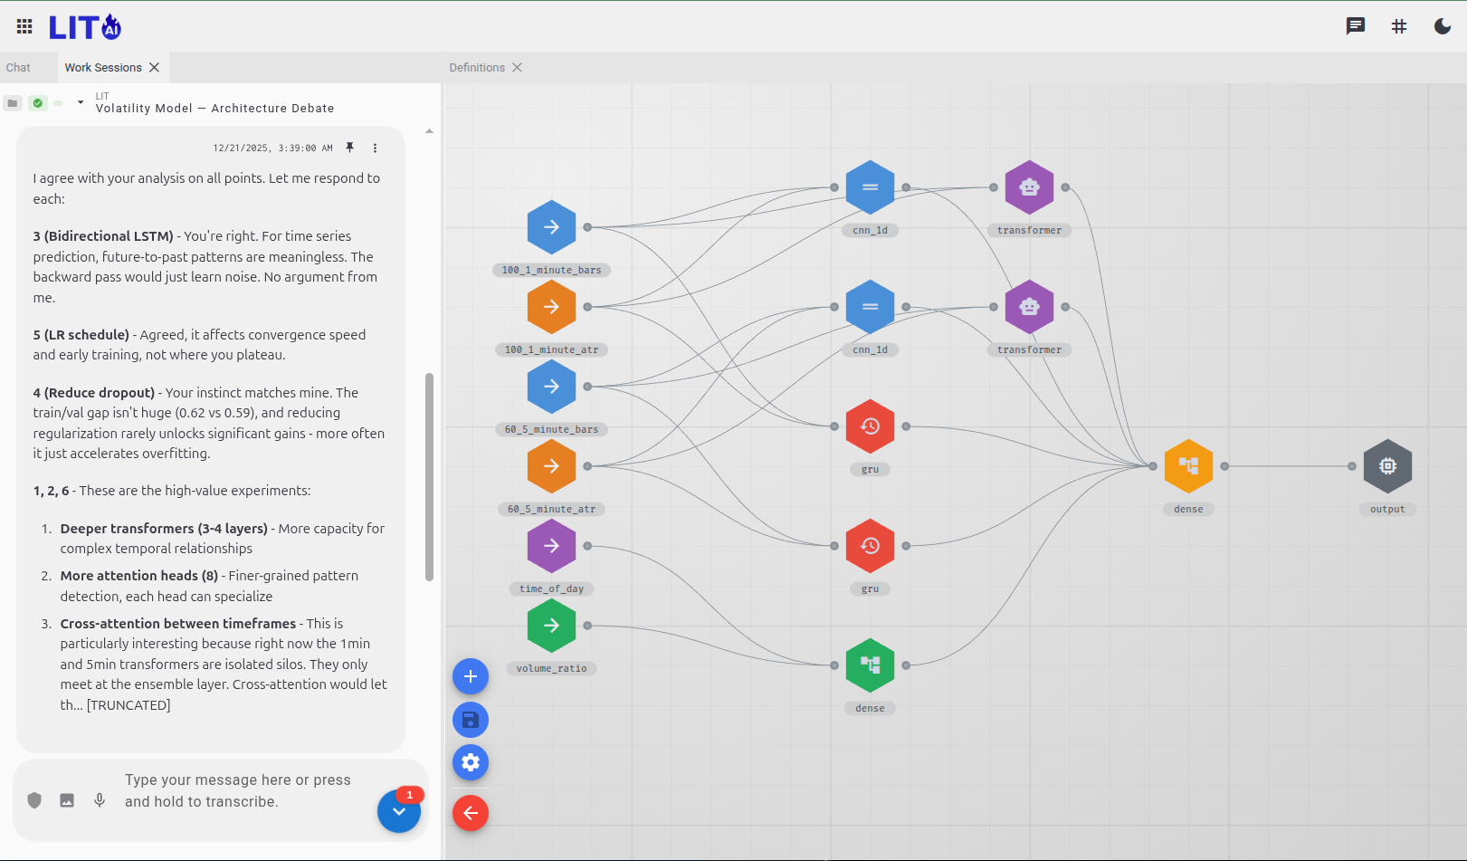The width and height of the screenshot is (1467, 861).
Task: Enable dark mode with the moon icon
Action: pos(1441,26)
